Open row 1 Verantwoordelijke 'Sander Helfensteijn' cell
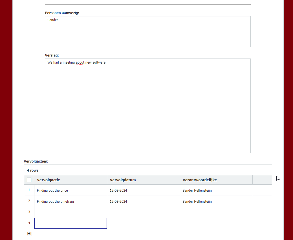Image resolution: width=293 pixels, height=240 pixels. [216, 191]
